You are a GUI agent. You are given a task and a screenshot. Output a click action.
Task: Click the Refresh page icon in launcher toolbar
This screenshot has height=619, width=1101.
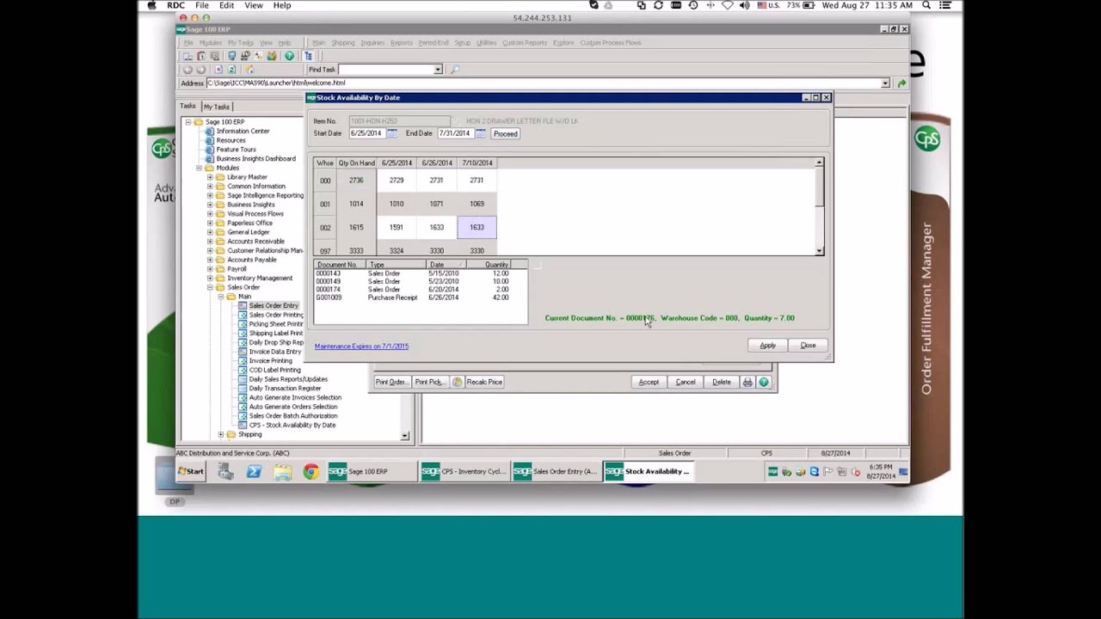[231, 70]
